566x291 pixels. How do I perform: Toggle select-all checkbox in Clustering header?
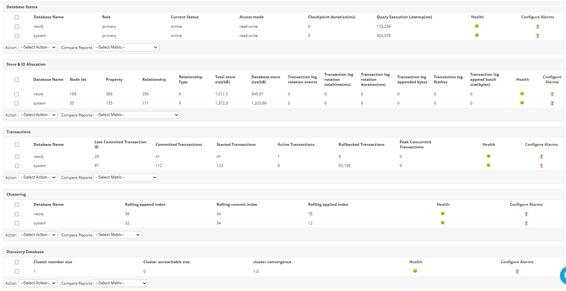point(17,205)
